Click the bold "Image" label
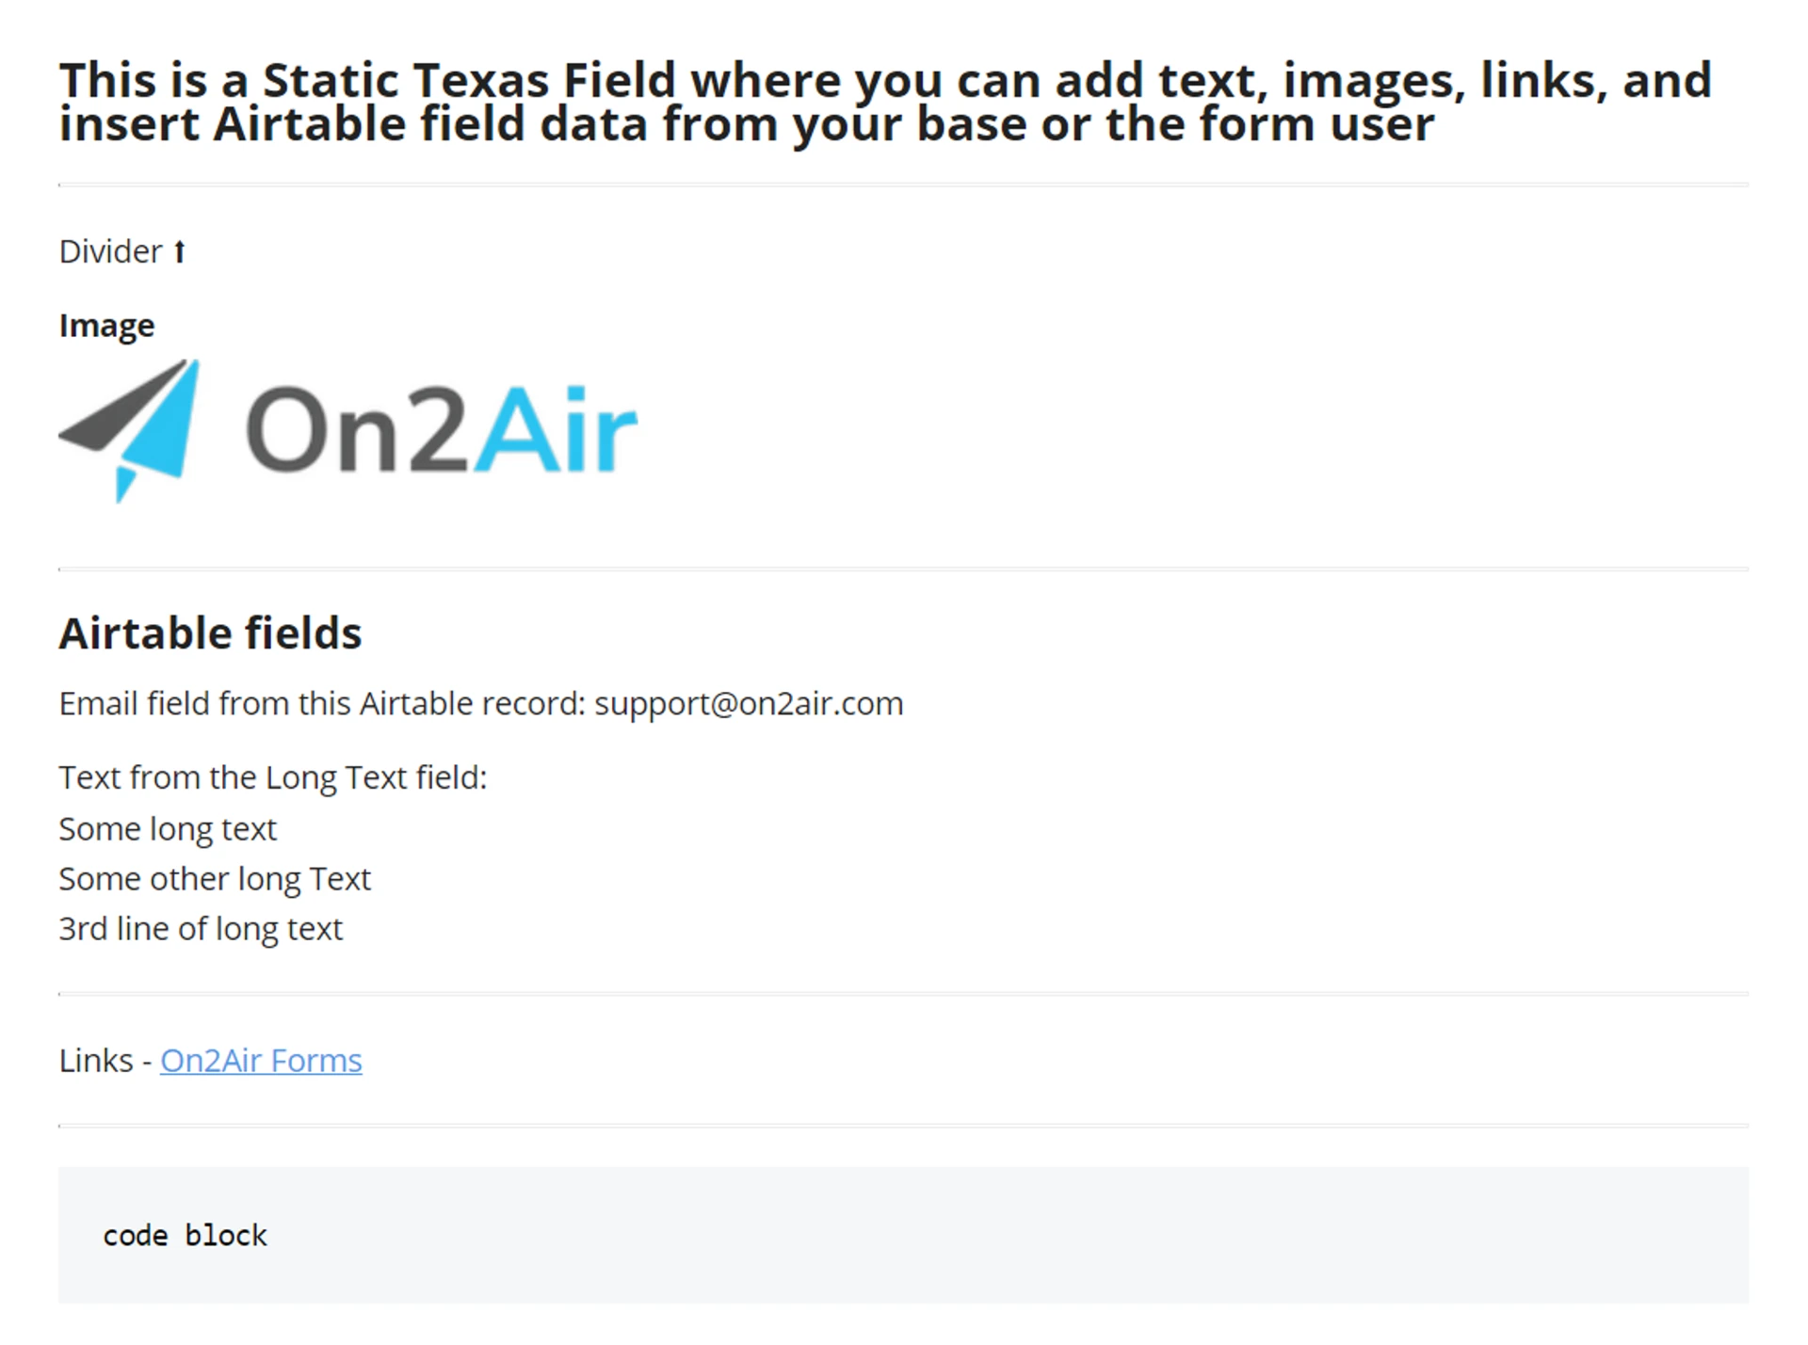 click(x=106, y=326)
